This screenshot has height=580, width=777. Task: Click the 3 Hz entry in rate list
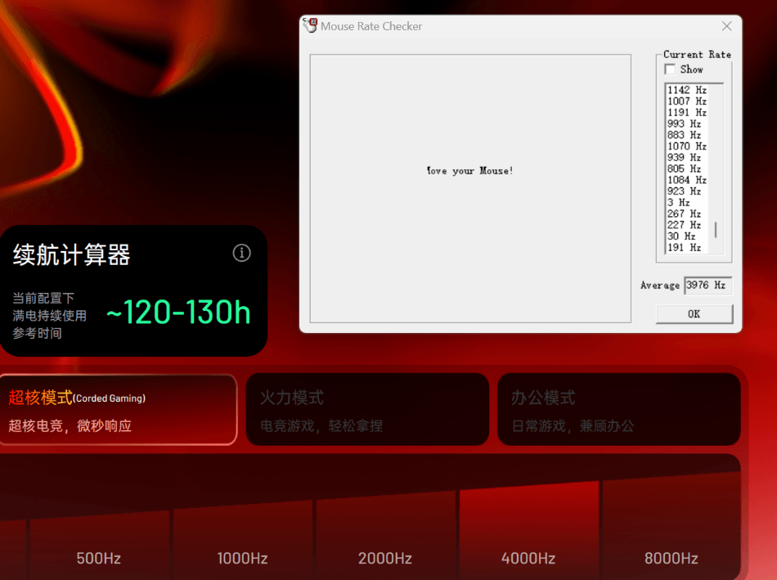pyautogui.click(x=679, y=202)
